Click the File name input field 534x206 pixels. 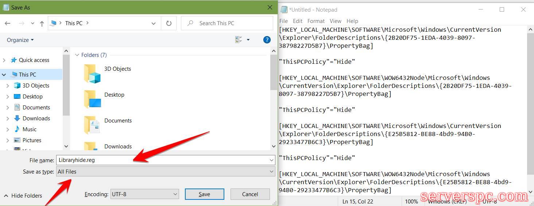point(162,160)
